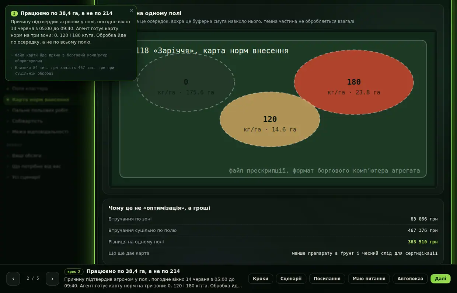Click the green value '383 510 грн'
This screenshot has width=457, height=293.
pos(423,242)
